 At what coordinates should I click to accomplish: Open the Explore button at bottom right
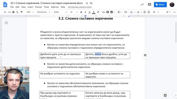pos(165,95)
